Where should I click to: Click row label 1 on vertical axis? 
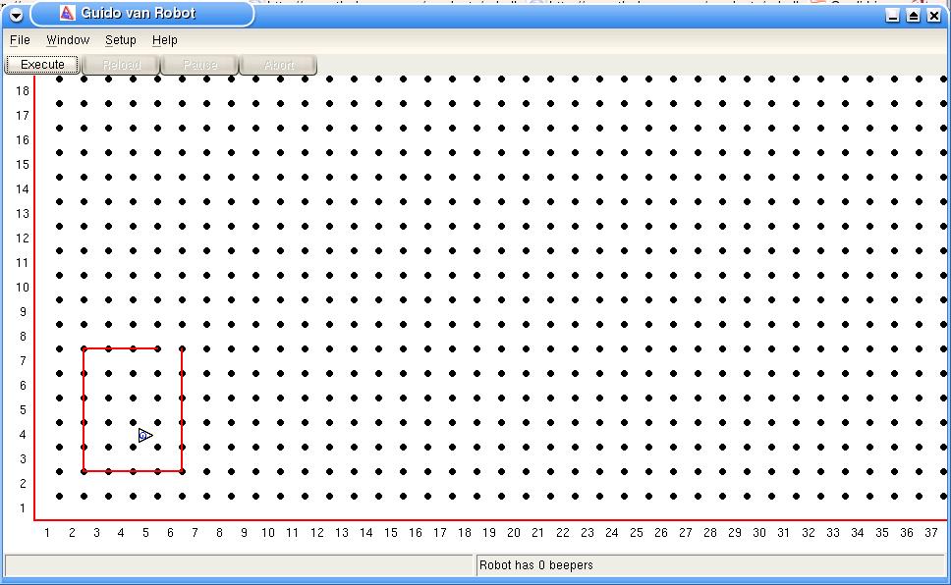(23, 508)
